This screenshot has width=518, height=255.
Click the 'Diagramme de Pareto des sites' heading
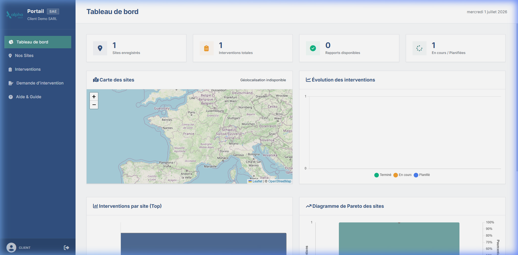348,206
